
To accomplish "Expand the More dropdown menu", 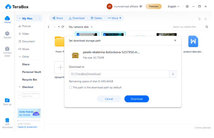I will [114, 18].
